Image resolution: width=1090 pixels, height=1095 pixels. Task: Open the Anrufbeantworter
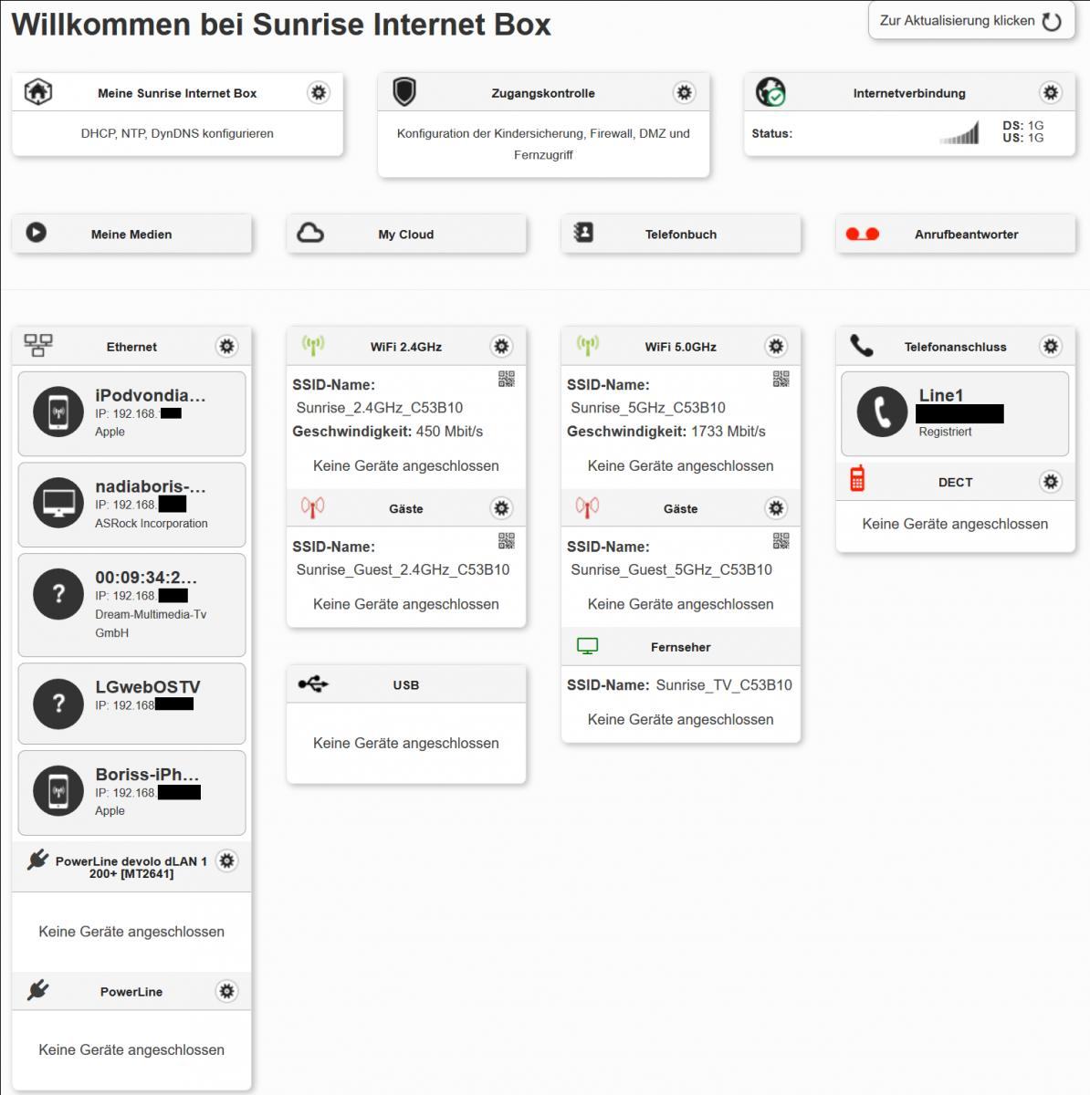[956, 234]
